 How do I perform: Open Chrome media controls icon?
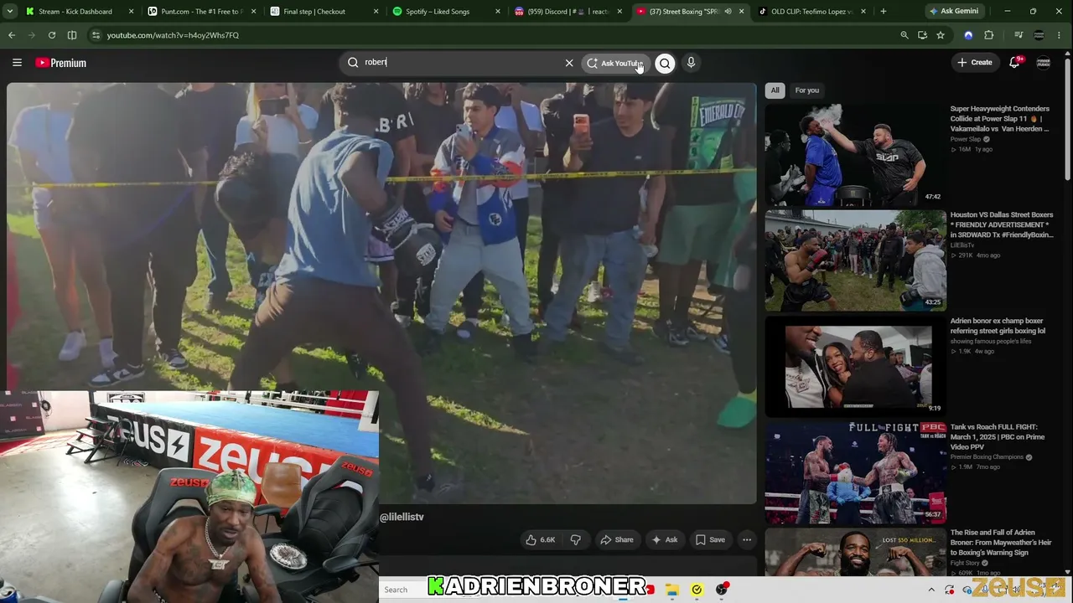coord(1019,35)
